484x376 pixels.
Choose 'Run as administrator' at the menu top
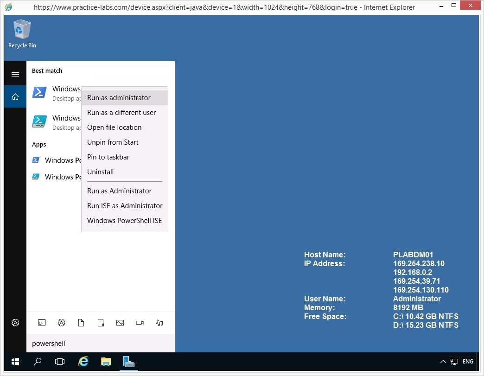pyautogui.click(x=119, y=98)
